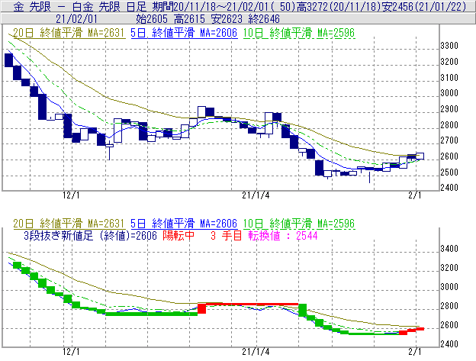476x361 pixels.
Task: Click the magenta 転換値 : 2544 text
Action: 283,236
